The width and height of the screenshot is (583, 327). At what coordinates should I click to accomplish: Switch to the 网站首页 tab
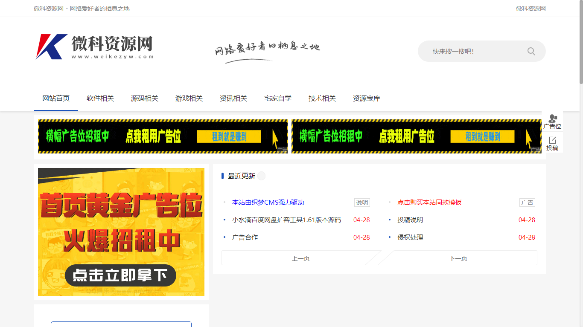point(55,98)
